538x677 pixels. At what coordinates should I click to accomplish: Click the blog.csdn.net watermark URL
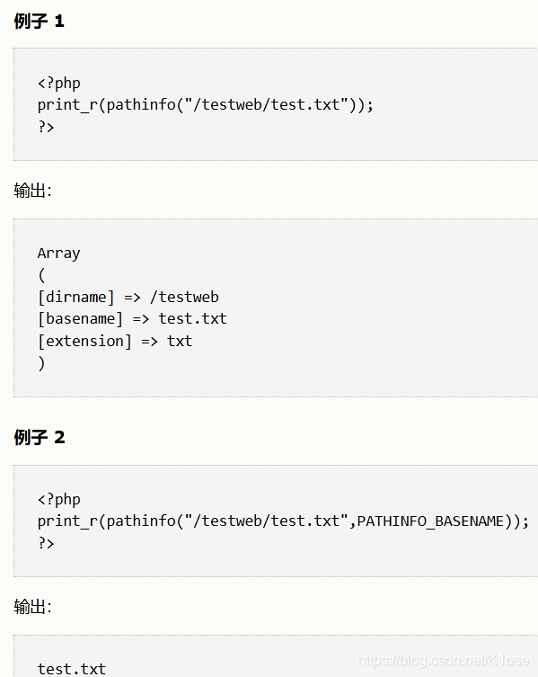444,661
